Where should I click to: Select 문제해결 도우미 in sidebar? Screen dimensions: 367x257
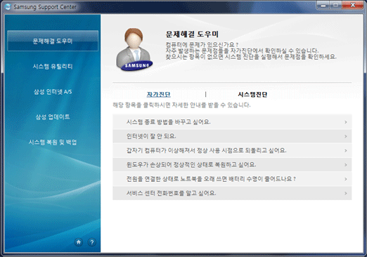point(53,41)
